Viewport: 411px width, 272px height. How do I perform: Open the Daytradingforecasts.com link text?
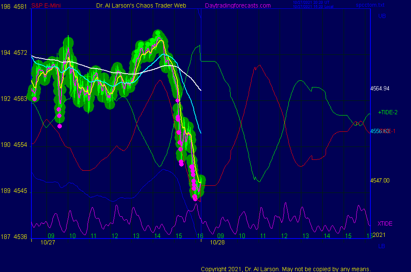(x=238, y=5)
